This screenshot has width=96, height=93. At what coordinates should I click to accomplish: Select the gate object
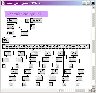point(6,40)
